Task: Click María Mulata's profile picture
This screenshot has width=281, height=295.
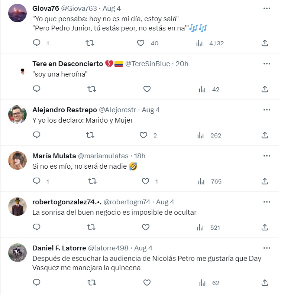Action: (x=17, y=161)
